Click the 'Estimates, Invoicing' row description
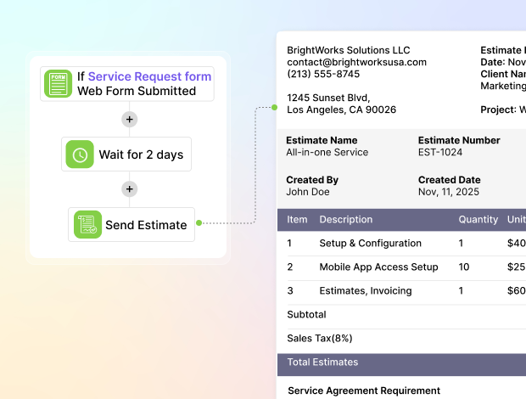 click(x=366, y=290)
